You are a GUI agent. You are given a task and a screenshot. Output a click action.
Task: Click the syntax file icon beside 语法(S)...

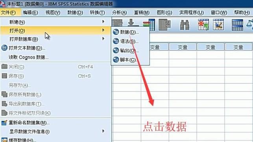[116, 41]
